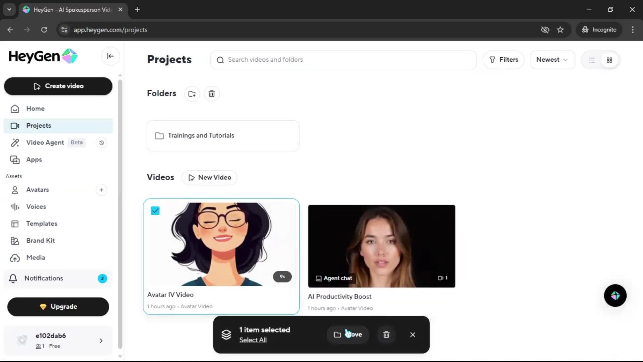Open the floating HeyGen assistant button
The image size is (643, 362).
click(615, 296)
